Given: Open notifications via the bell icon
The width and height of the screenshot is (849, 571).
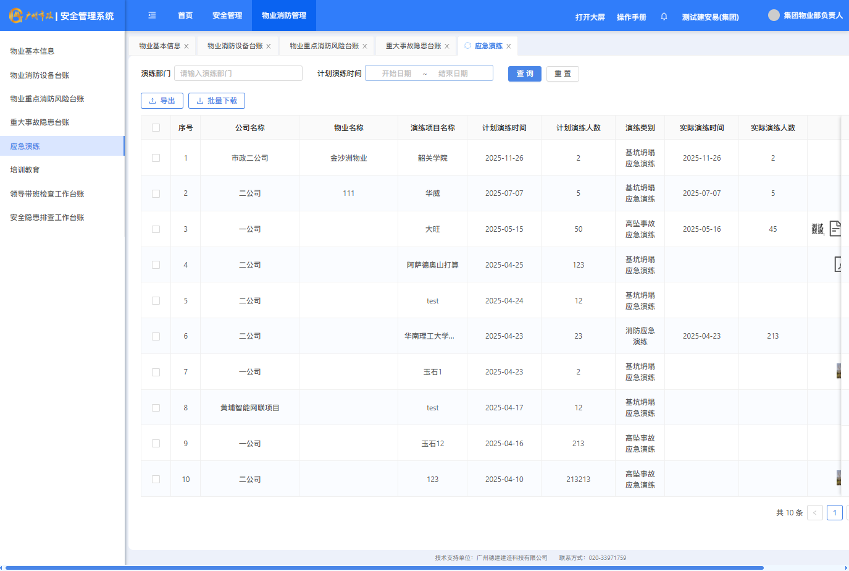Looking at the screenshot, I should point(664,17).
